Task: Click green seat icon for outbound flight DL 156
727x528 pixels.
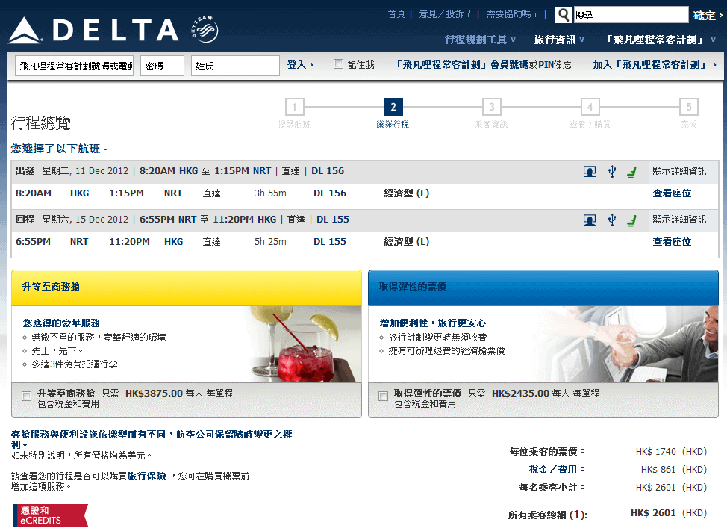Action: coord(631,171)
